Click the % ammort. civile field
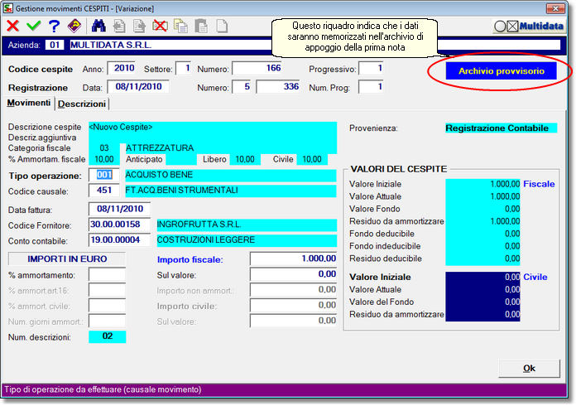This screenshot has height=406, width=576. pos(108,306)
